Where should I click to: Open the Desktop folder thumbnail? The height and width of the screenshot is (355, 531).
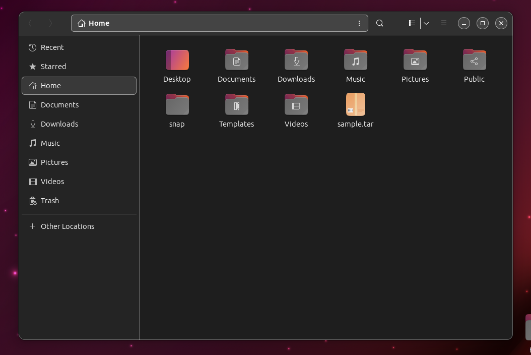177,60
